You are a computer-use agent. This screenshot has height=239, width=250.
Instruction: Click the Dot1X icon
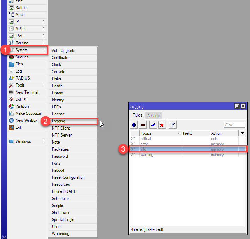(11, 99)
